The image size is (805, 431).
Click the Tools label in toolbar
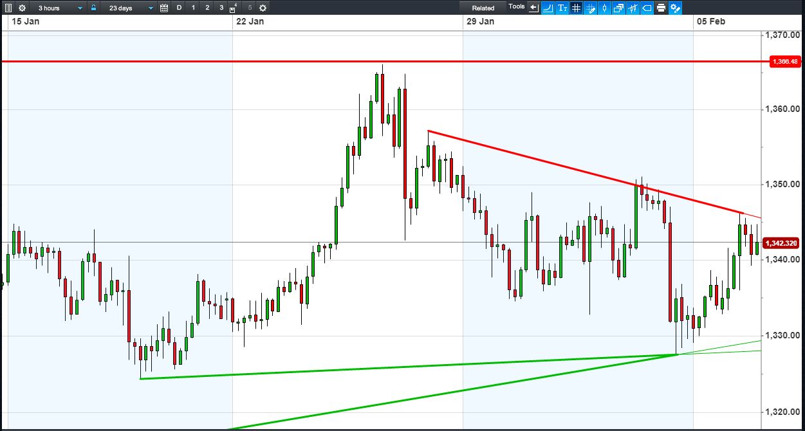click(x=517, y=6)
